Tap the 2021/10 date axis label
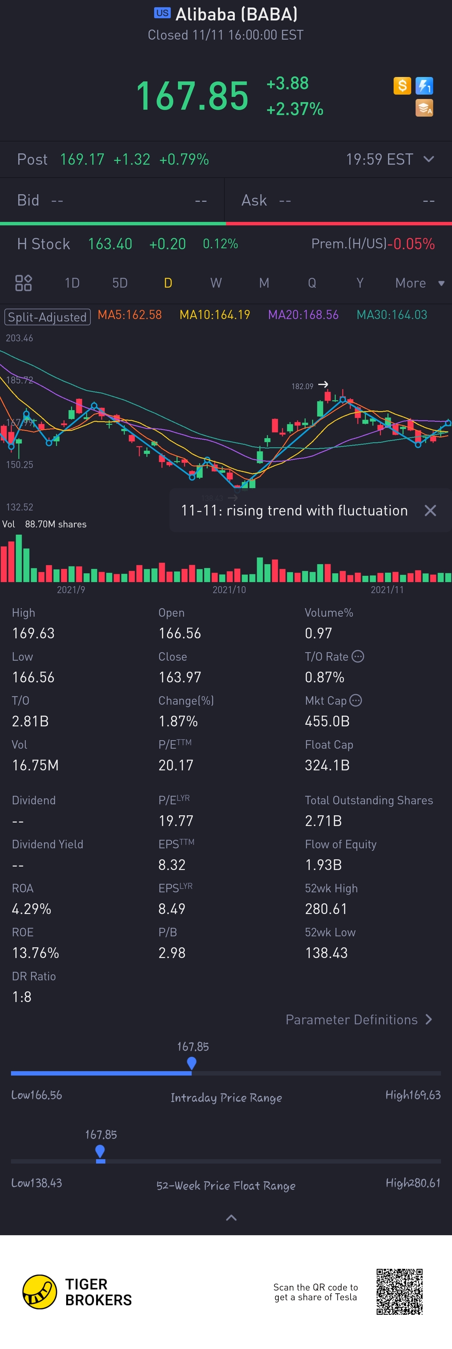 229,590
